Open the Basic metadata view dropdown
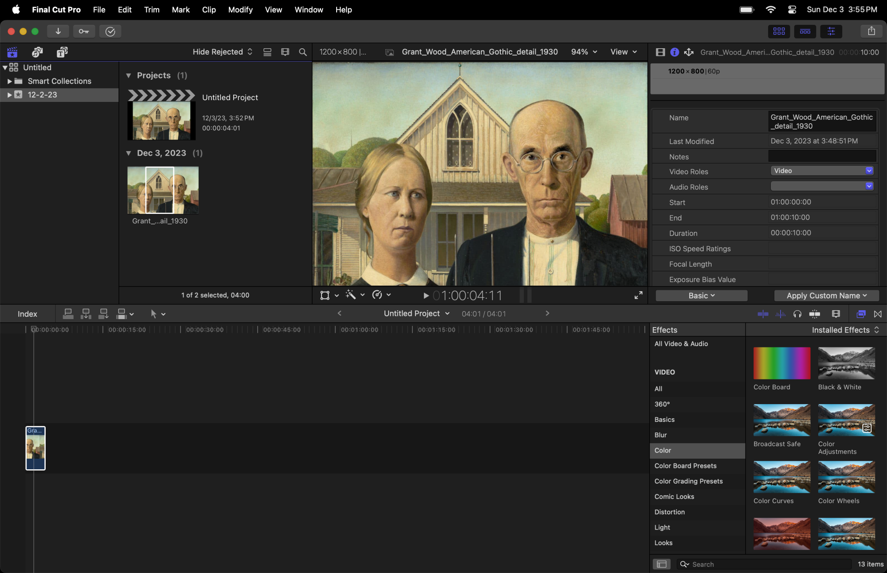887x573 pixels. coord(702,296)
